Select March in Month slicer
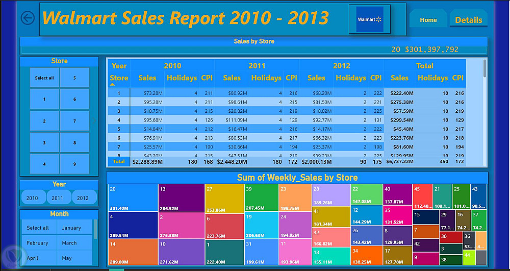Screen dimensions: 510x271 (74, 243)
